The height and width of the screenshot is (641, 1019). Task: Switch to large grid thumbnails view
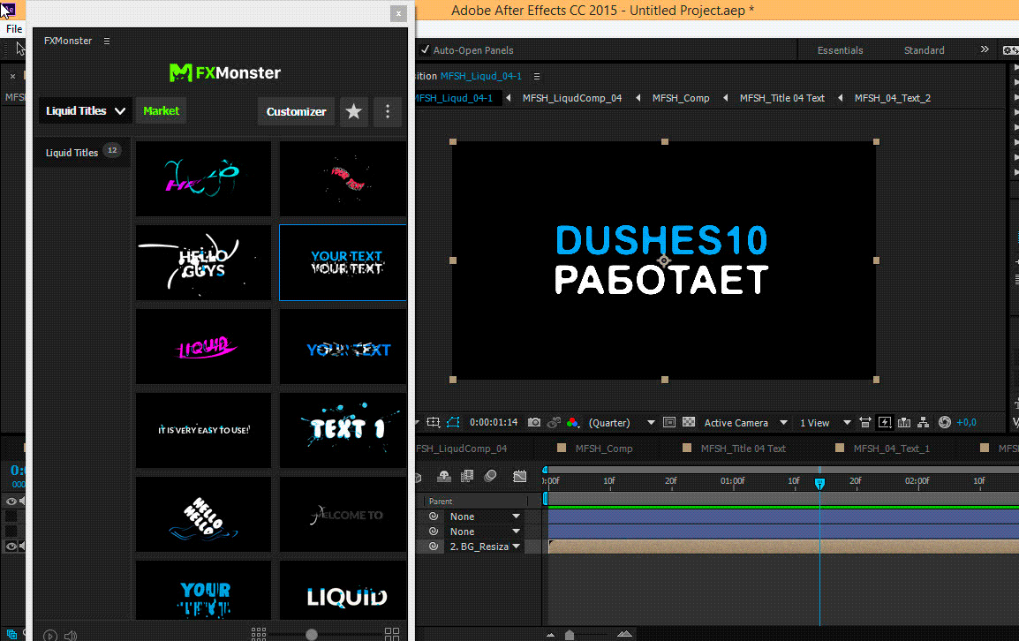(x=392, y=634)
